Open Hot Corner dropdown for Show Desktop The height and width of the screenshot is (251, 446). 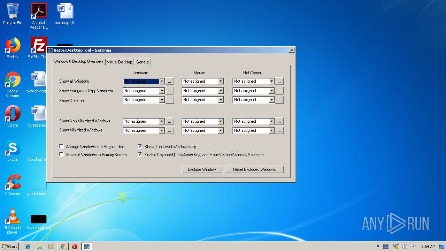pos(271,100)
